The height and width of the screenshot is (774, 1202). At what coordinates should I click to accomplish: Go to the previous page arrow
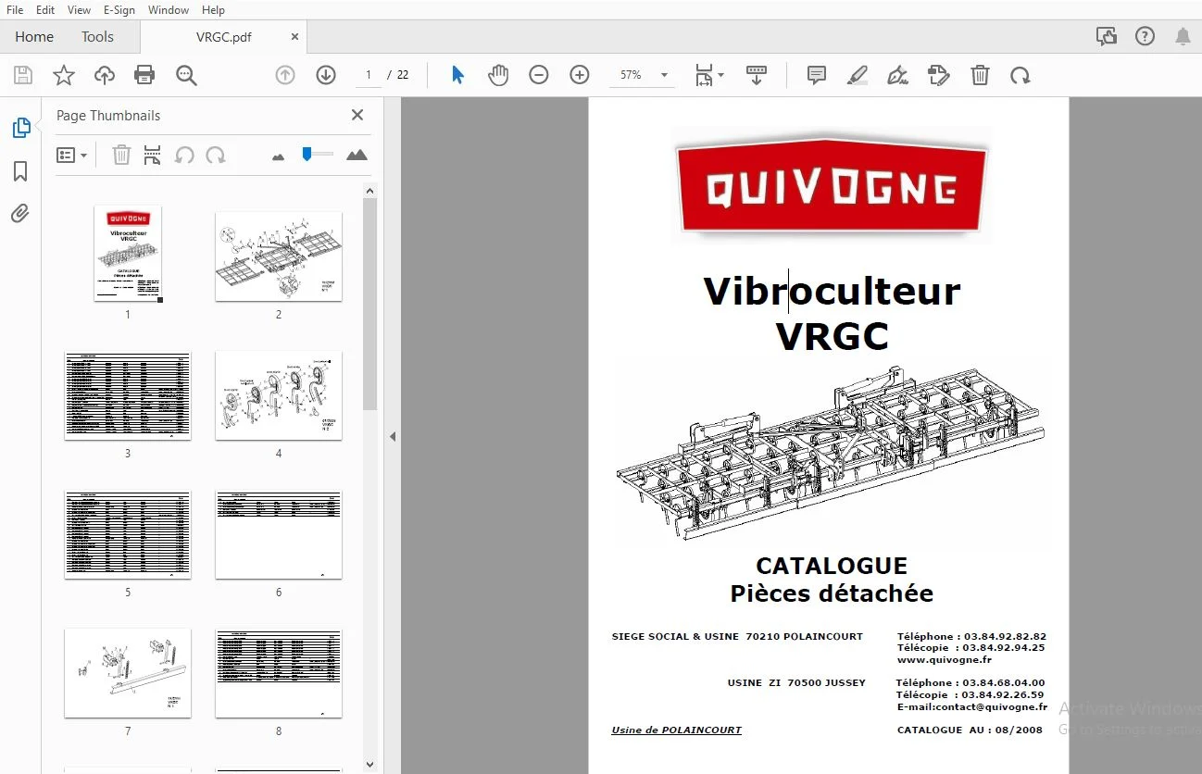(285, 75)
